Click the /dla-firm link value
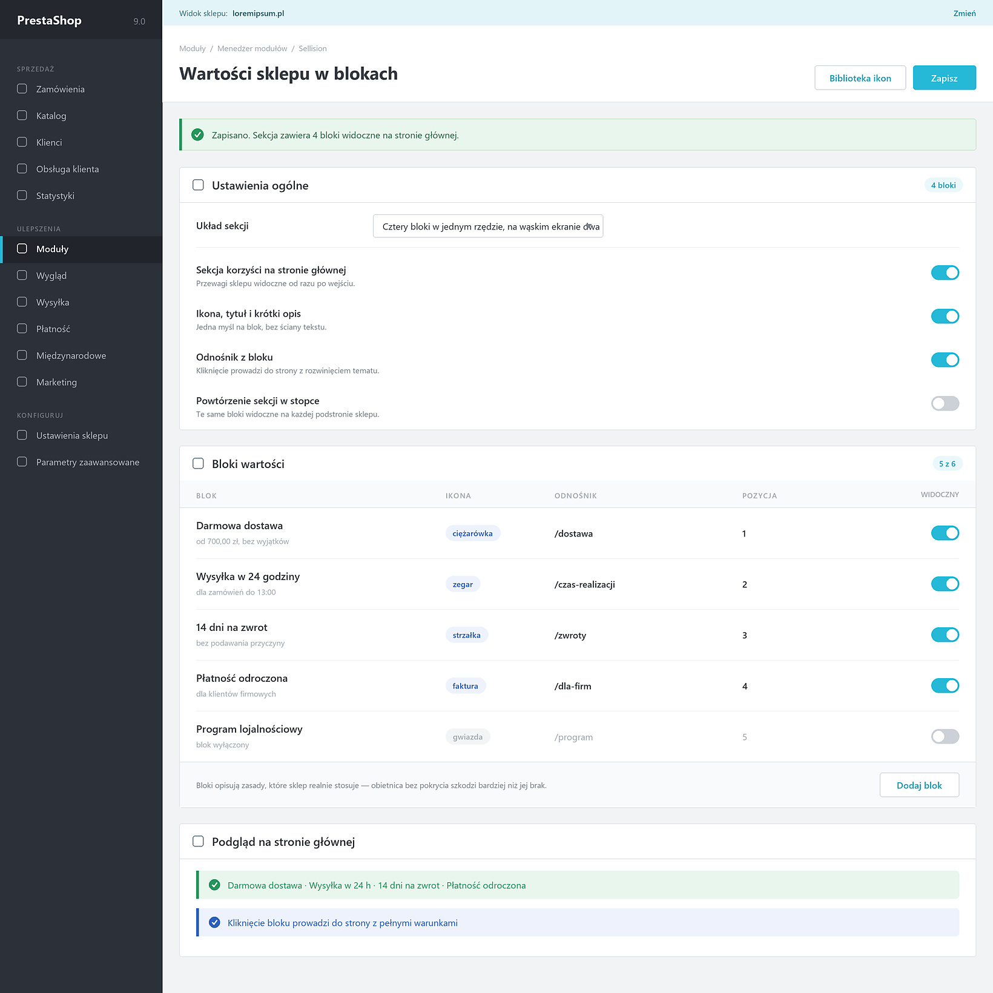 [x=573, y=686]
